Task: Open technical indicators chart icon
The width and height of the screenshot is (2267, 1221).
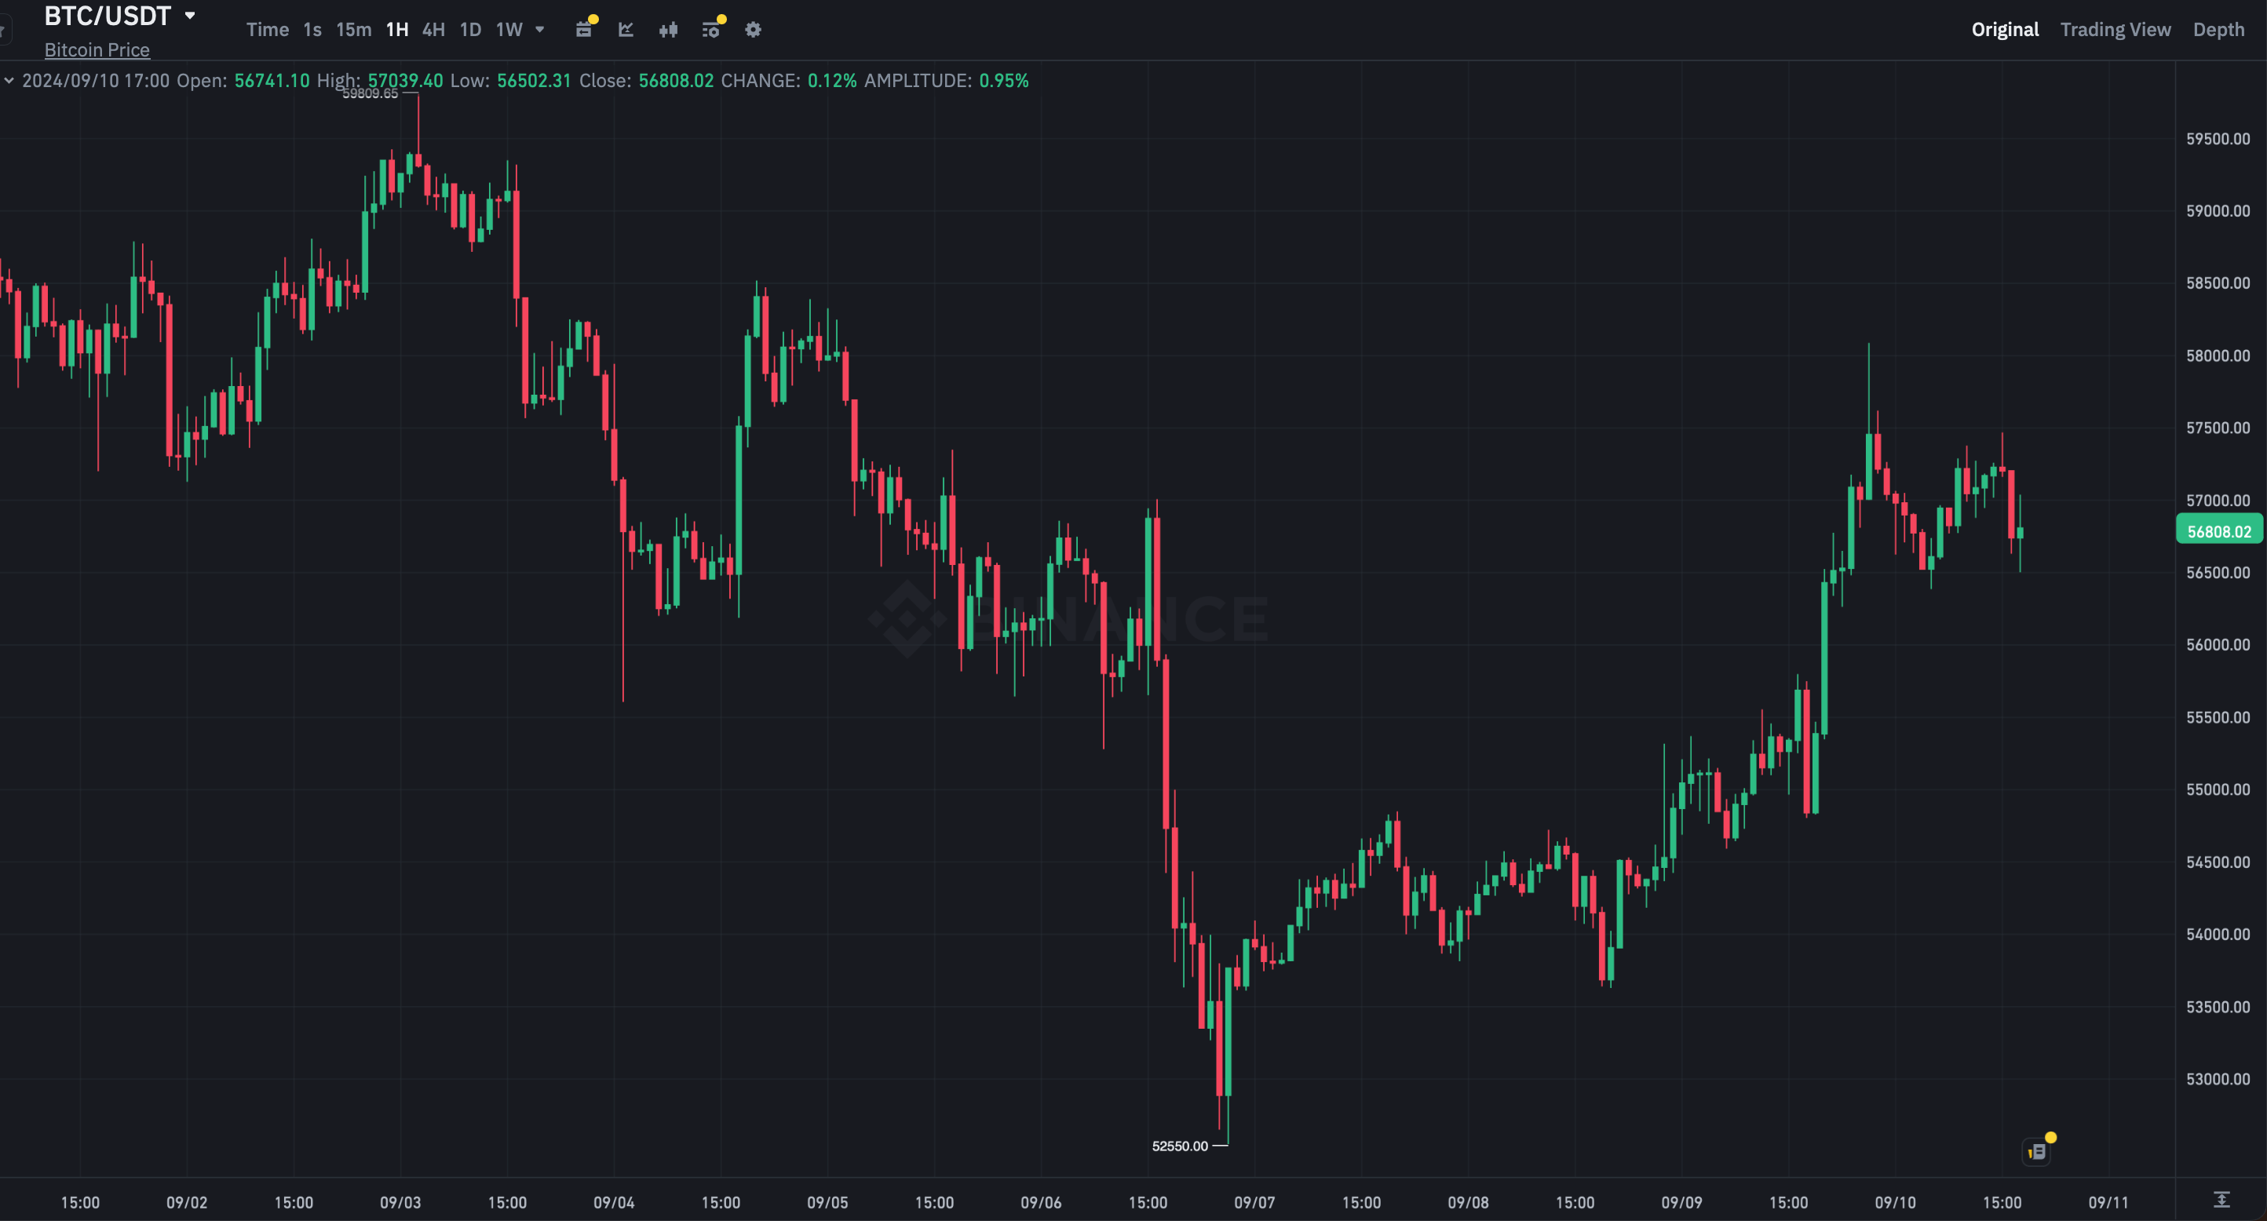Action: pos(626,30)
